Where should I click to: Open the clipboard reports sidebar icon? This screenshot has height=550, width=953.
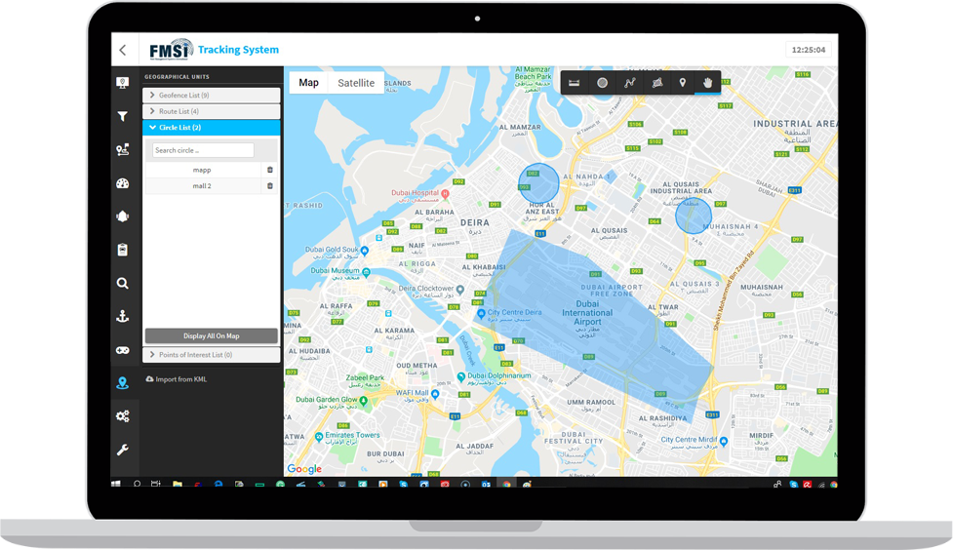(x=123, y=250)
